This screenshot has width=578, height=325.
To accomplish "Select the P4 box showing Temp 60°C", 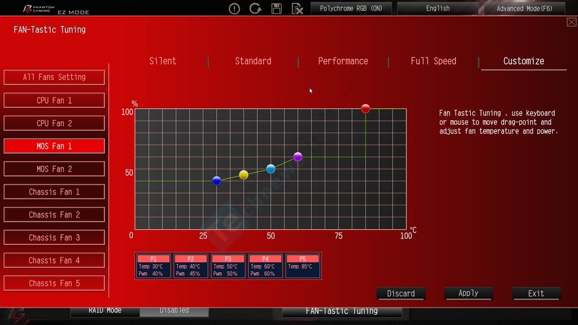I will [265, 266].
